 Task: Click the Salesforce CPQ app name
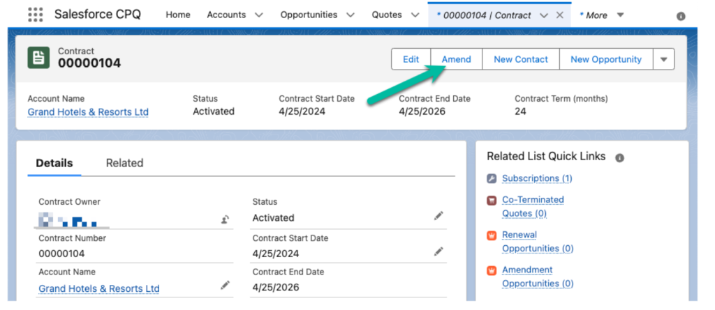click(x=98, y=15)
